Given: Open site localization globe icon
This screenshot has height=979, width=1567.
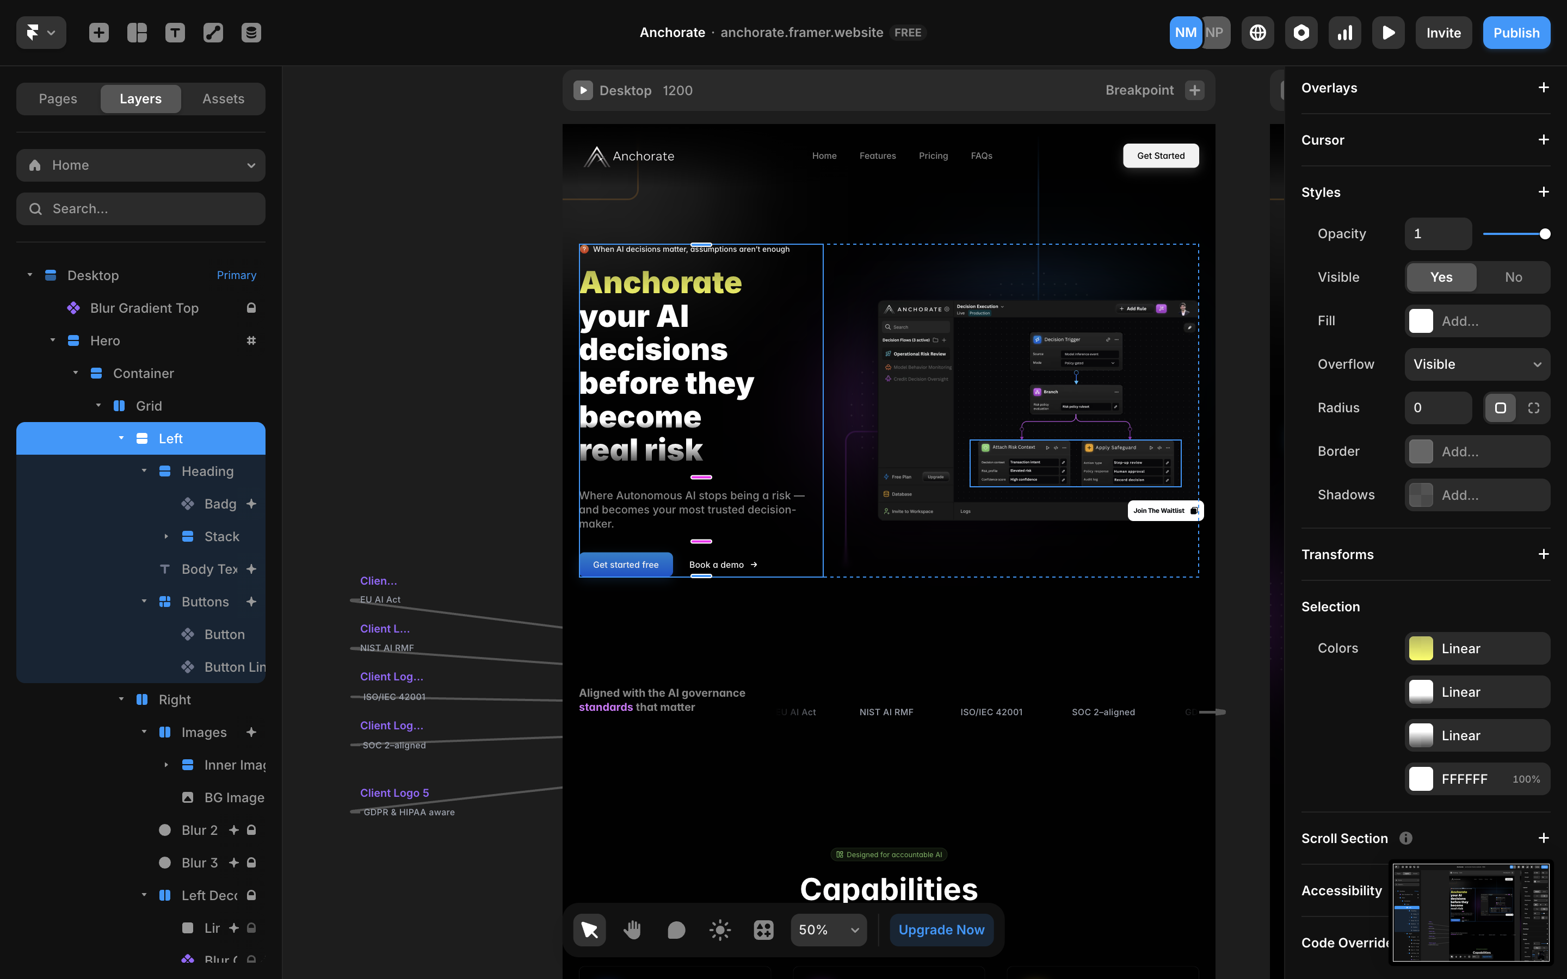Looking at the screenshot, I should [x=1257, y=33].
